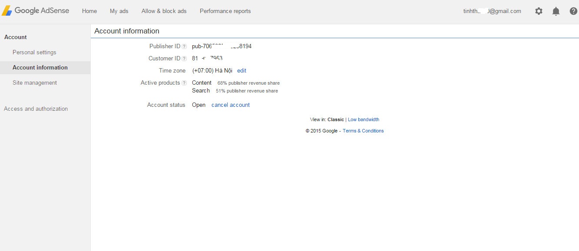The width and height of the screenshot is (579, 251).
Task: Open the notifications bell icon
Action: 556,11
